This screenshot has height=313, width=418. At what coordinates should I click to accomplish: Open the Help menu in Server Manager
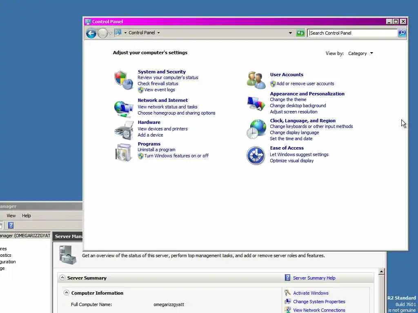click(27, 216)
